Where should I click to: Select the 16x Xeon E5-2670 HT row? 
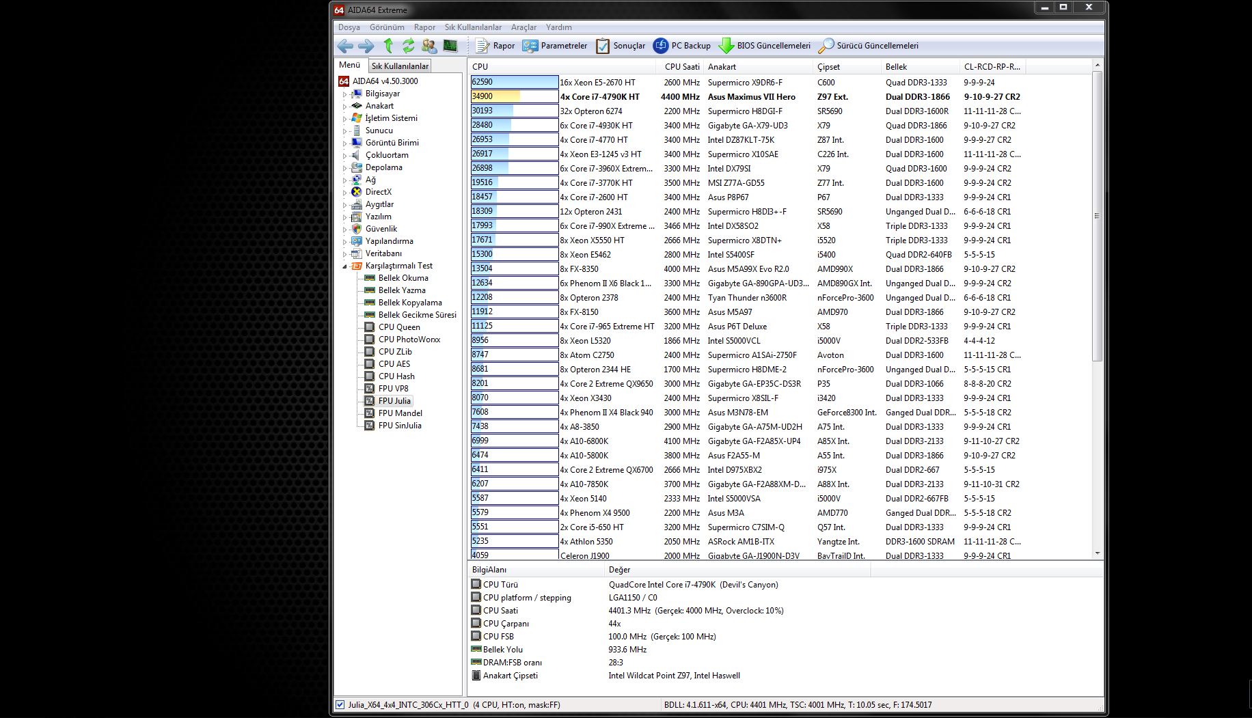tap(746, 82)
